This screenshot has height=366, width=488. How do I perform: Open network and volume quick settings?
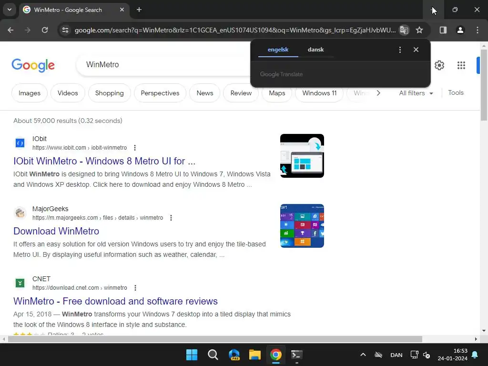click(x=420, y=355)
